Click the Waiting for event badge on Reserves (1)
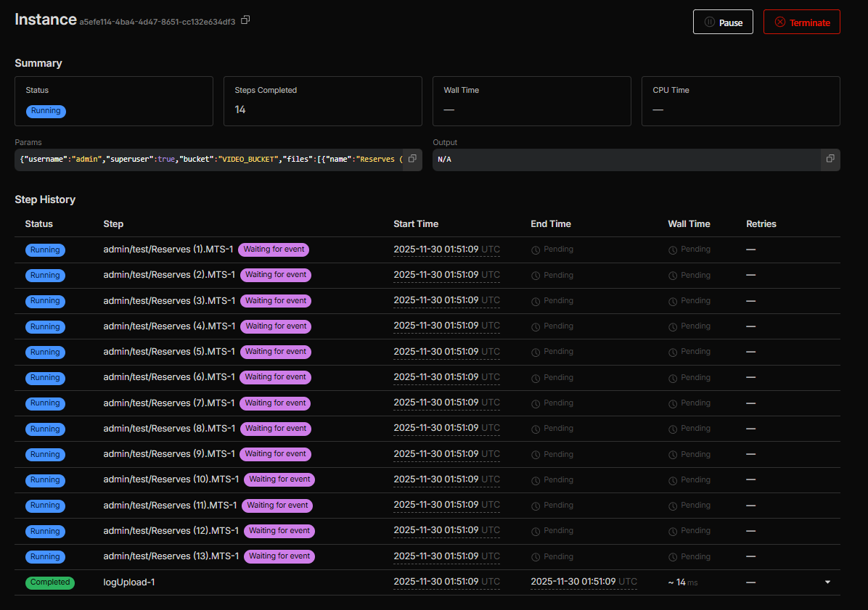Image resolution: width=868 pixels, height=610 pixels. point(274,250)
